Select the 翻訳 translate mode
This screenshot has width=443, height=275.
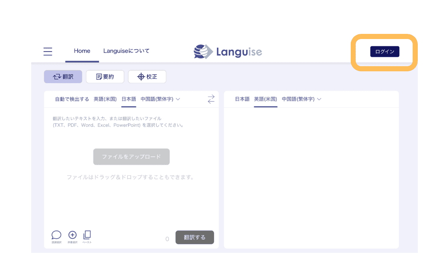[x=63, y=77]
